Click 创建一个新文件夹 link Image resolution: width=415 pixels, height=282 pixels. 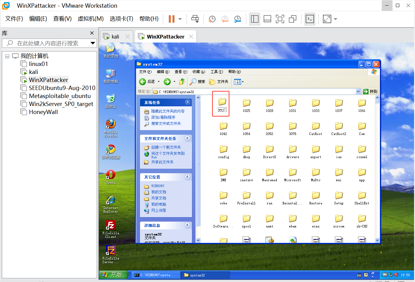tap(166, 147)
